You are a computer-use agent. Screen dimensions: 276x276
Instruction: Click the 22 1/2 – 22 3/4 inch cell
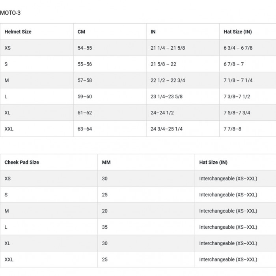click(168, 80)
